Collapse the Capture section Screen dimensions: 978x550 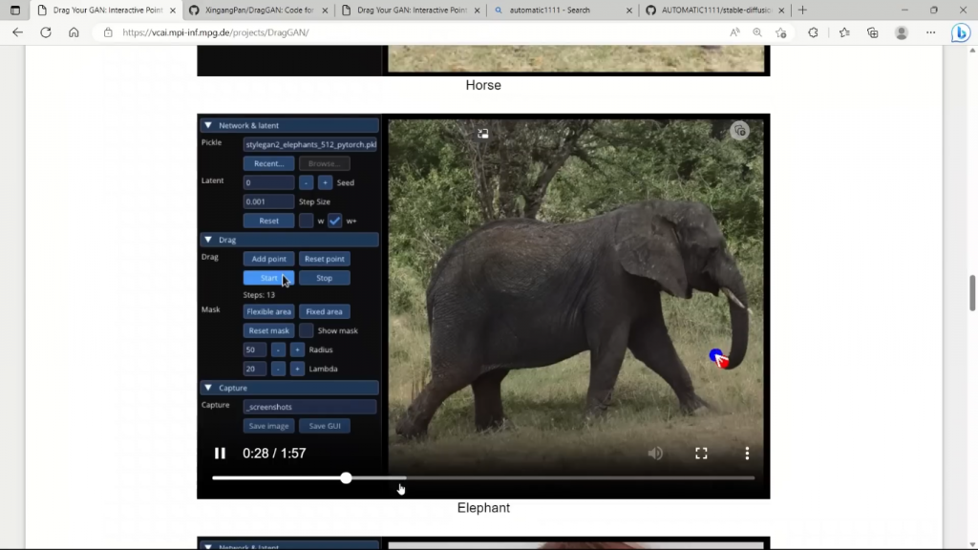(x=208, y=388)
